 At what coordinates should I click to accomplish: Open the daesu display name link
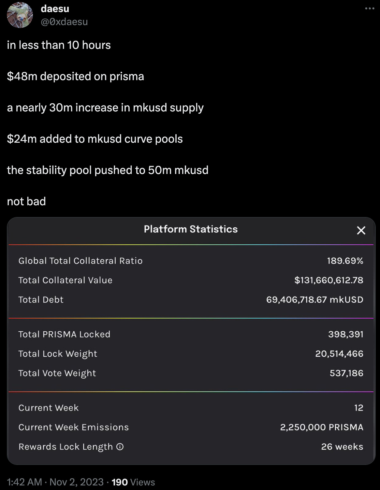pyautogui.click(x=55, y=8)
